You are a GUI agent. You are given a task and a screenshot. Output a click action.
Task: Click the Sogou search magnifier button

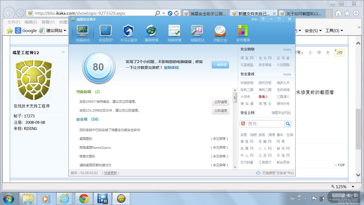tap(288, 124)
